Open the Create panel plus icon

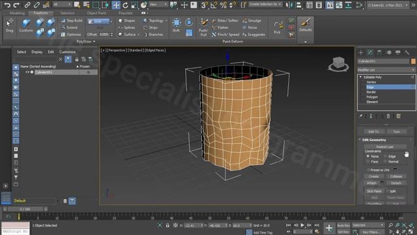tap(361, 52)
